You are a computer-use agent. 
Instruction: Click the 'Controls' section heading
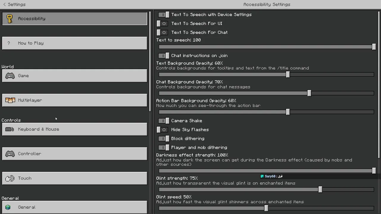11,120
